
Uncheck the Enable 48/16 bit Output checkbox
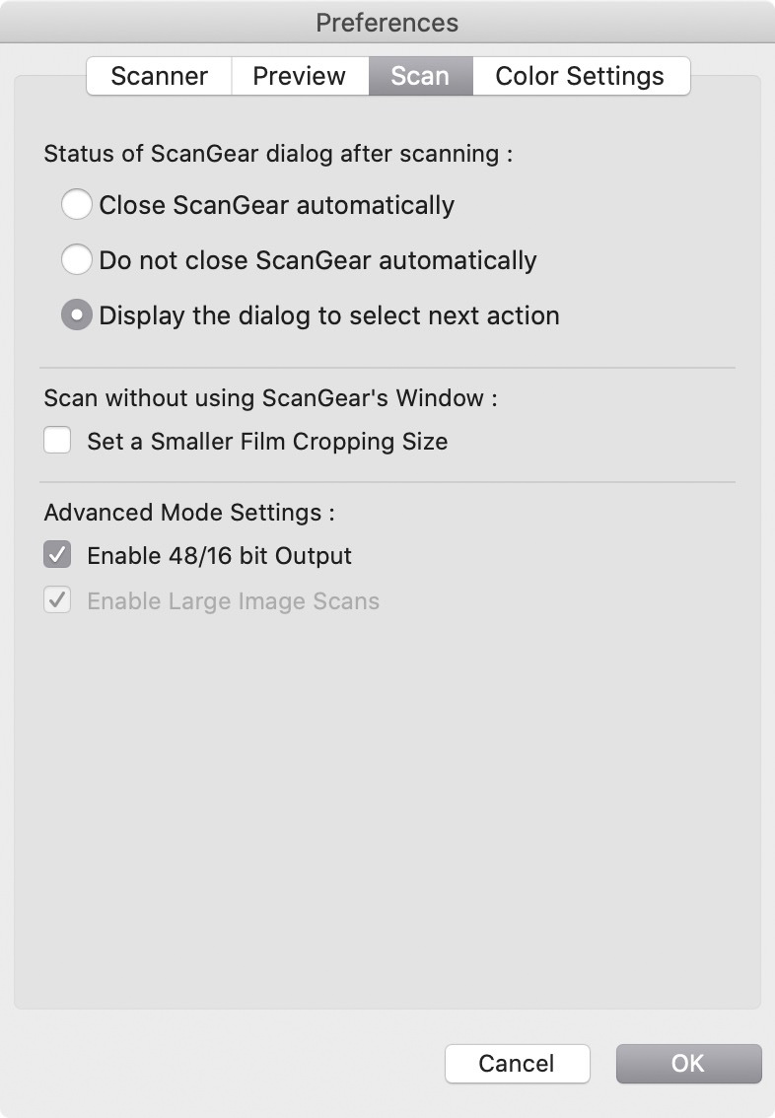tap(57, 555)
